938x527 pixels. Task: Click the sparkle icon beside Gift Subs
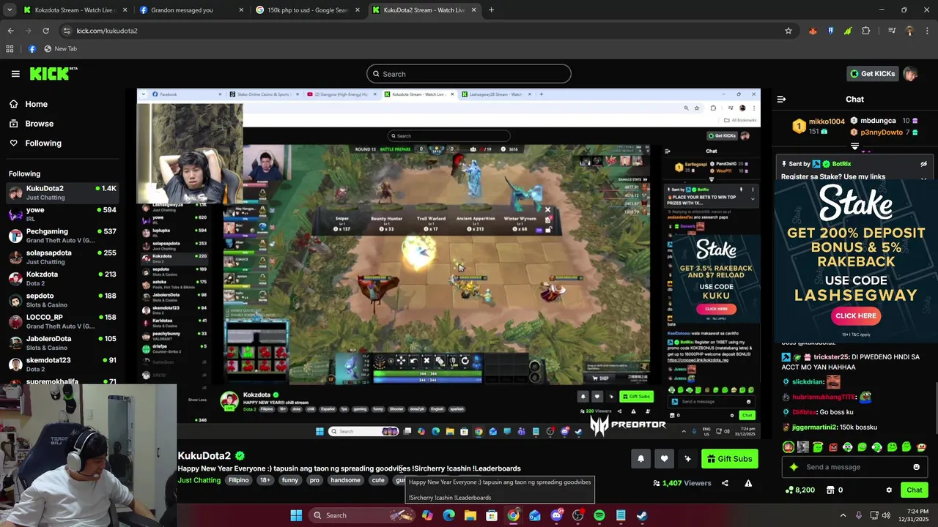(x=687, y=459)
